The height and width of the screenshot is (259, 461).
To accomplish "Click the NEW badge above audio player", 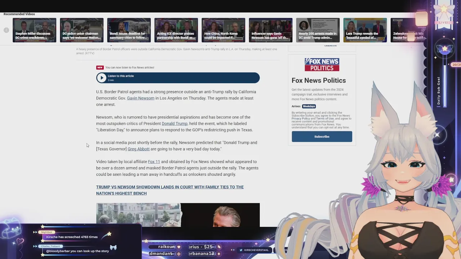I will coord(100,68).
